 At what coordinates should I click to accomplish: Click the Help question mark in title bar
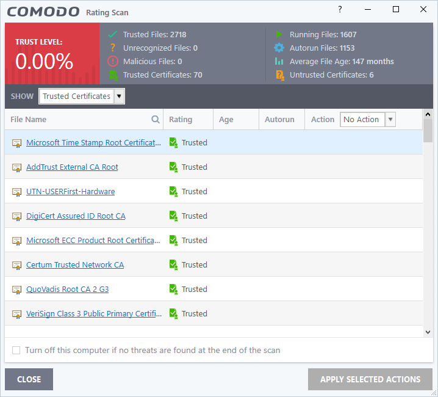coord(340,10)
